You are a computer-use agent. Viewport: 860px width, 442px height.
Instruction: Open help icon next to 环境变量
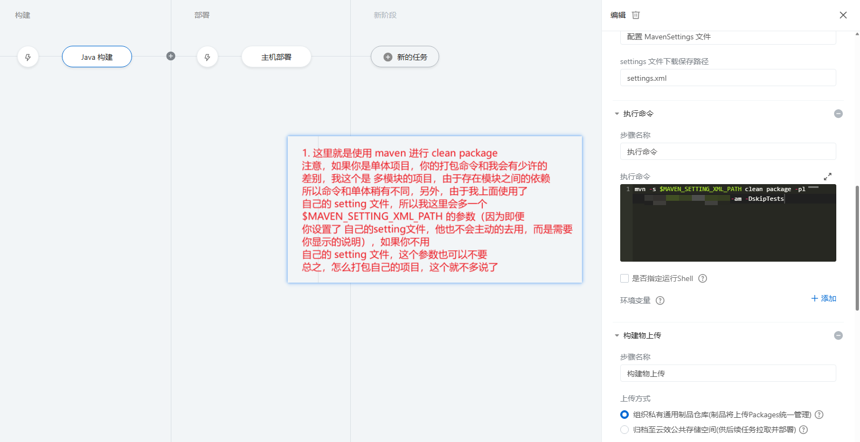[x=660, y=300]
